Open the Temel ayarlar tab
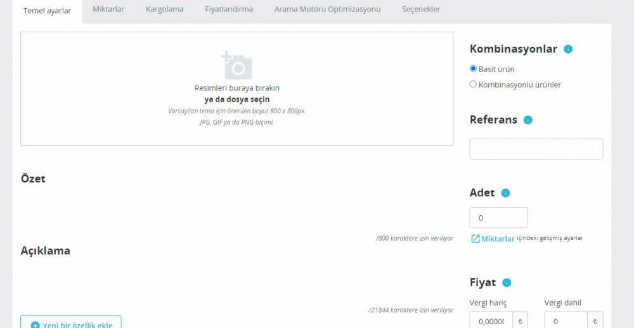Image resolution: width=634 pixels, height=328 pixels. pyautogui.click(x=48, y=11)
